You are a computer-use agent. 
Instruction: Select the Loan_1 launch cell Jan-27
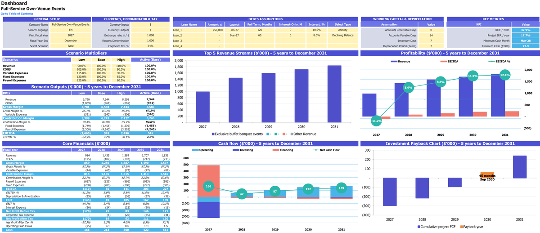234,30
